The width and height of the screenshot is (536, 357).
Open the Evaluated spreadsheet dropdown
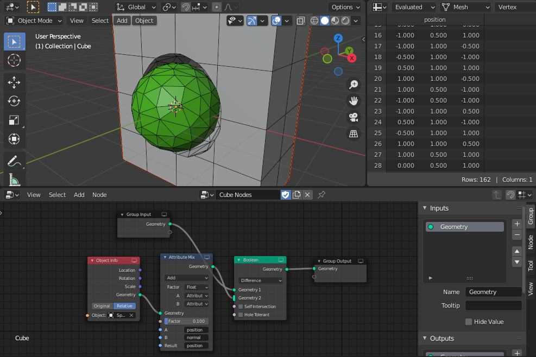413,7
